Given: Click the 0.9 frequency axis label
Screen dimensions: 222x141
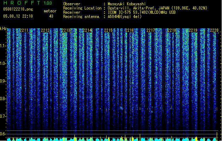Looking at the screenshot, I should 3,81.
